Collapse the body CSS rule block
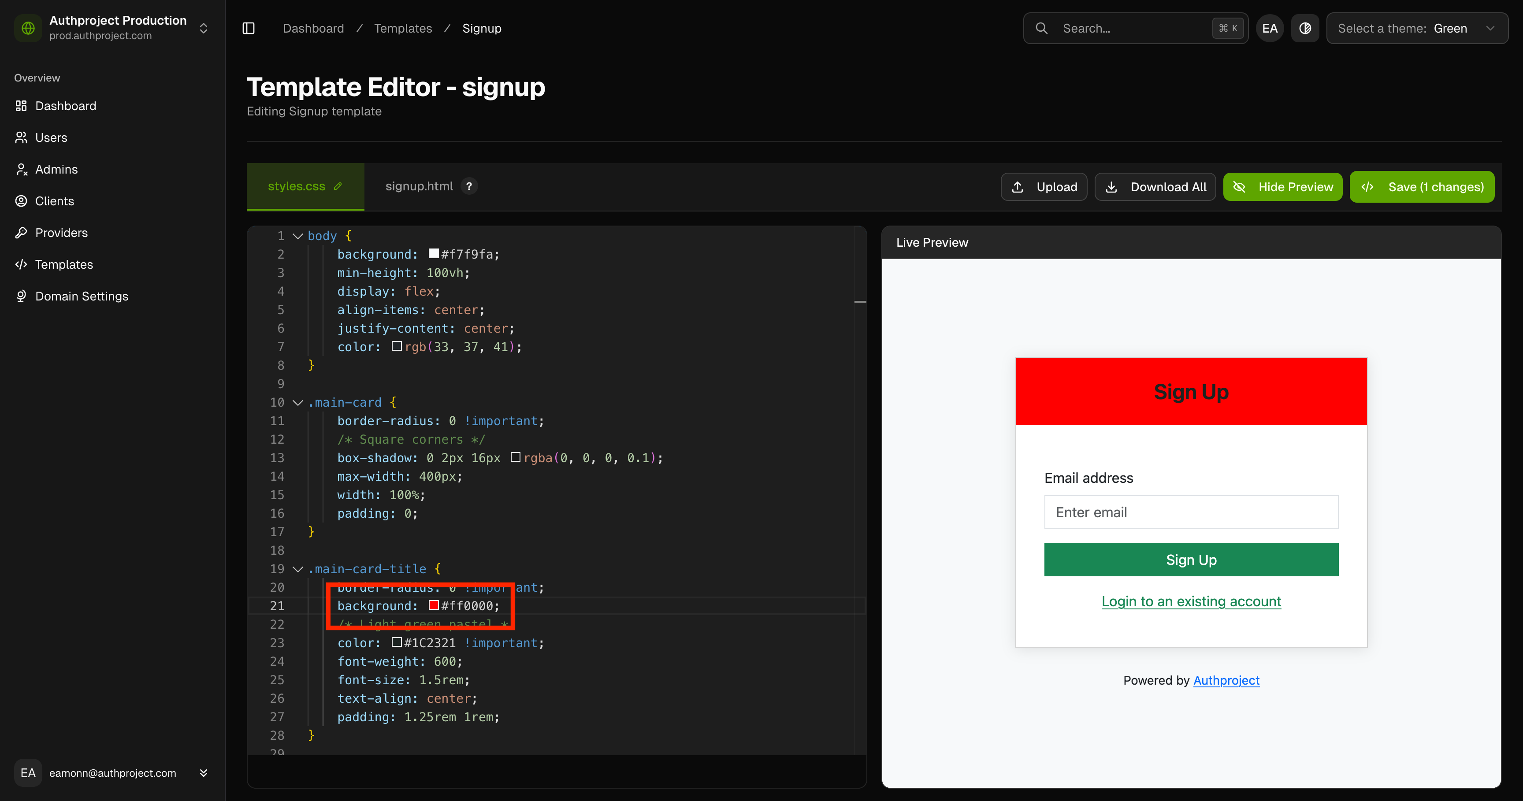1523x801 pixels. (298, 236)
